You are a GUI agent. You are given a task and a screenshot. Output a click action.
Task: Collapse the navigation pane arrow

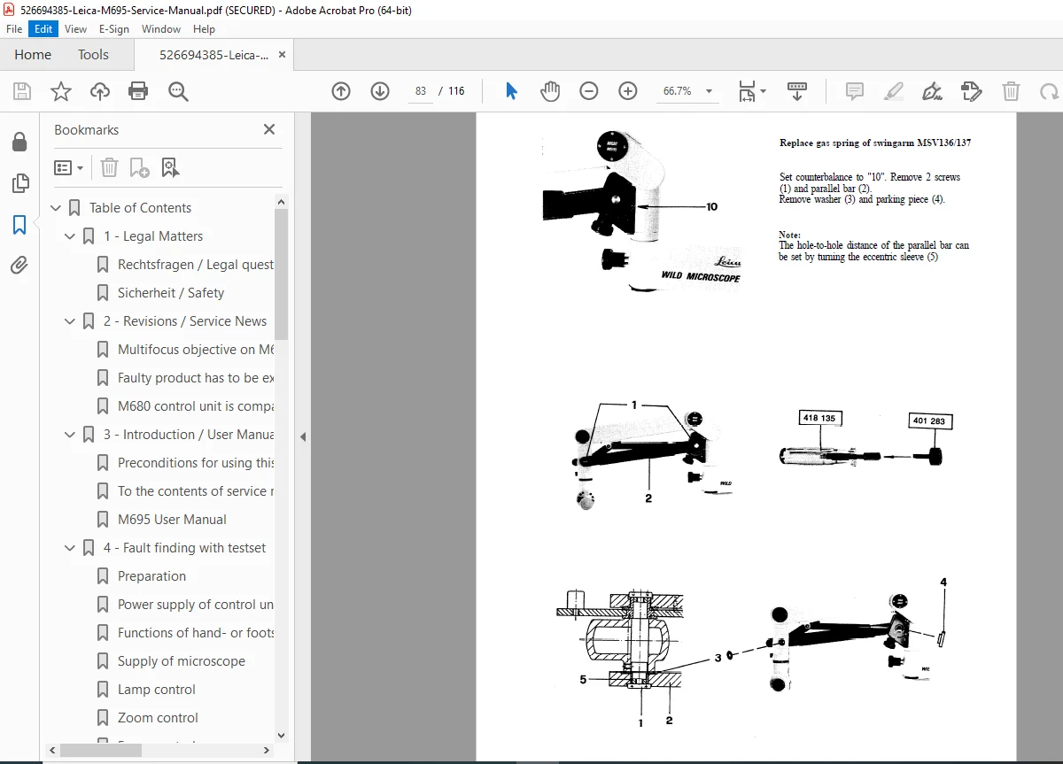click(303, 436)
